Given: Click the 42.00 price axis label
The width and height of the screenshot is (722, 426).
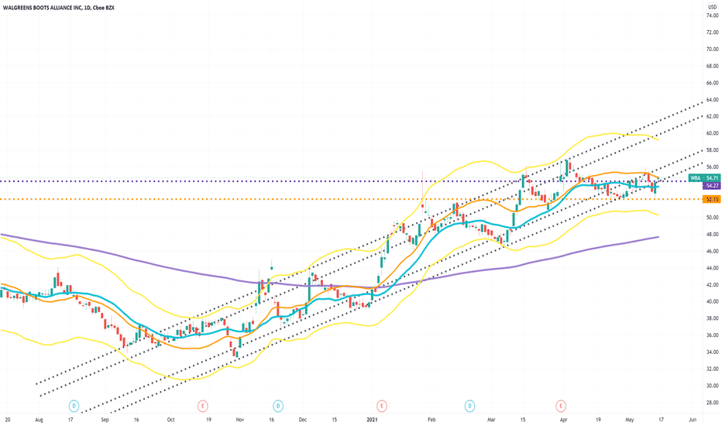Looking at the screenshot, I should [x=713, y=284].
